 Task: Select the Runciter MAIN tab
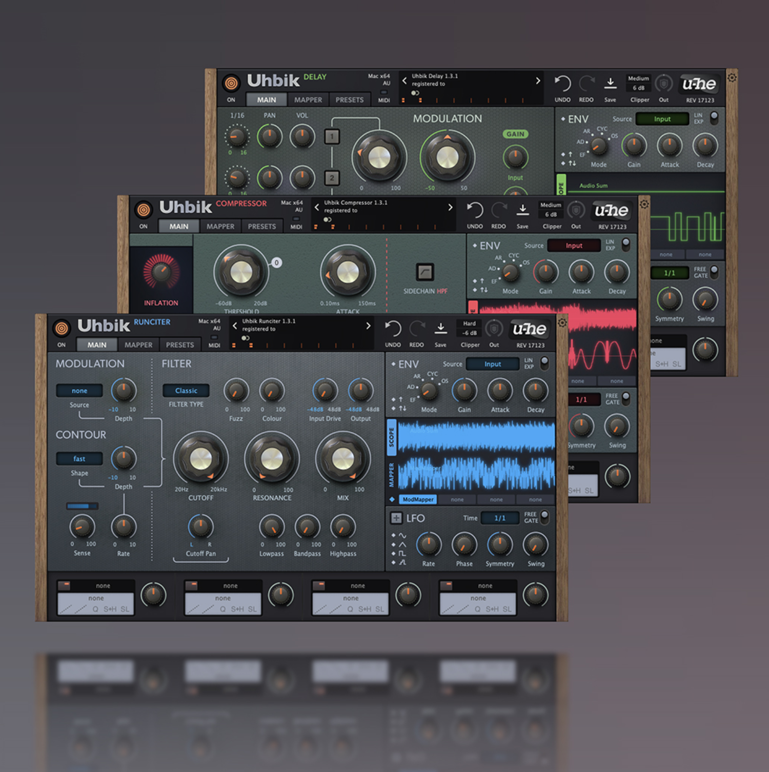tap(97, 345)
